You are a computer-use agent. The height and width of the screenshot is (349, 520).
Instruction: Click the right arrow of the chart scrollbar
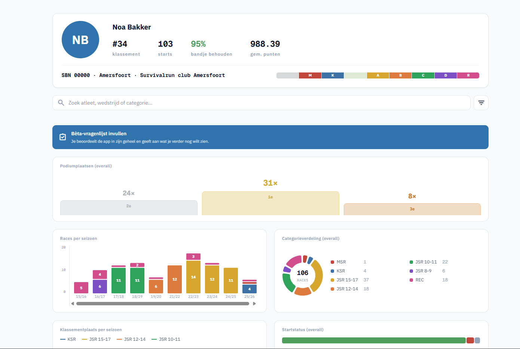pyautogui.click(x=254, y=304)
